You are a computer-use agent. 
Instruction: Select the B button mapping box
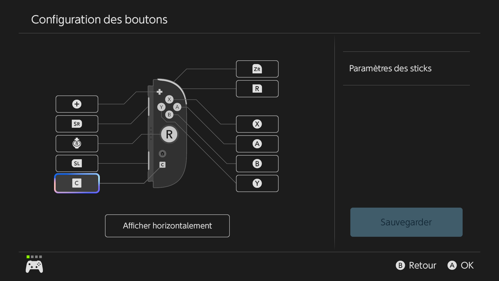click(x=257, y=164)
